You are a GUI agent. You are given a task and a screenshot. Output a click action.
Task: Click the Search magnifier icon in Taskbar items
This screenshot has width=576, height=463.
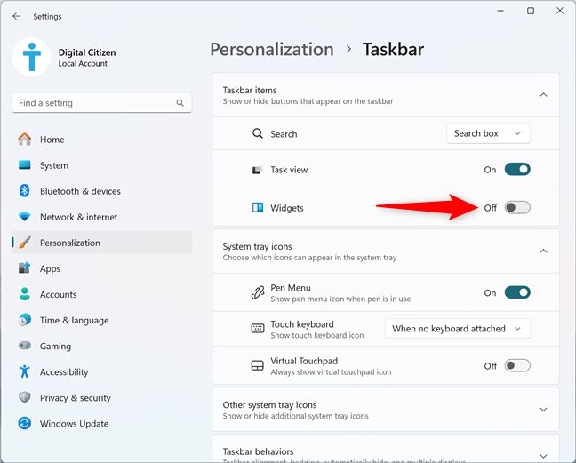coord(258,133)
